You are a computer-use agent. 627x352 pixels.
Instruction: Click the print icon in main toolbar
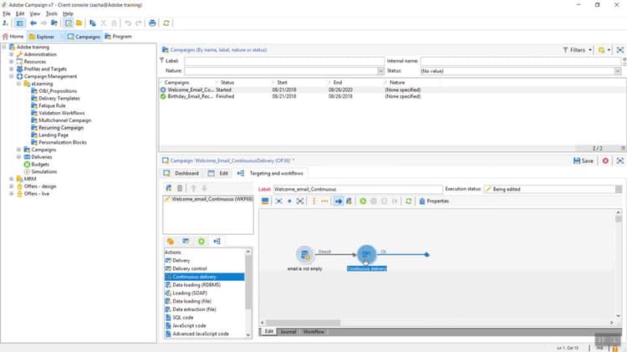(x=152, y=23)
